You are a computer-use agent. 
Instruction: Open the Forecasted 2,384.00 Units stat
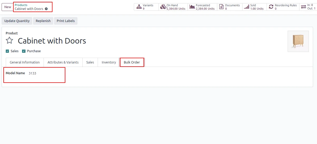(x=202, y=7)
